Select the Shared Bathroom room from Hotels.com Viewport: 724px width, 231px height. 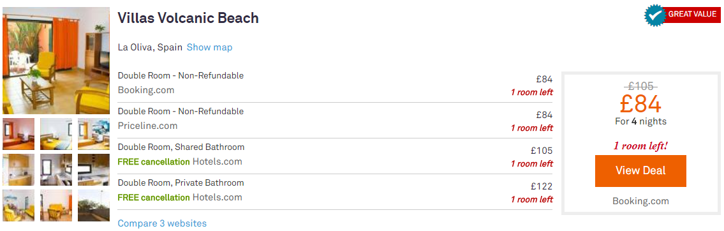point(336,156)
